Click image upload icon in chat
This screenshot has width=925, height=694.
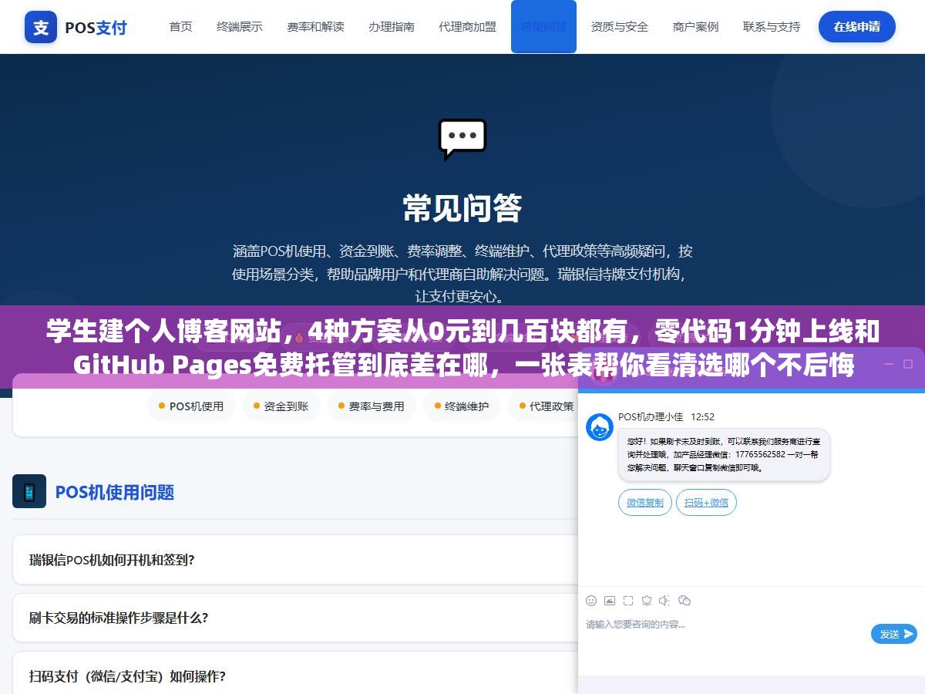click(610, 601)
